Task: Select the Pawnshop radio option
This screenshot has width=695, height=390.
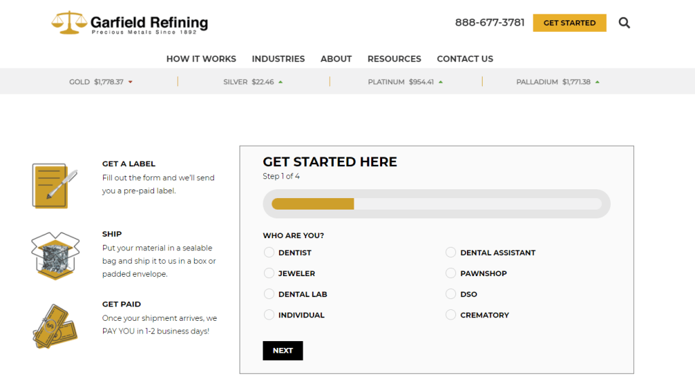Action: click(x=451, y=273)
